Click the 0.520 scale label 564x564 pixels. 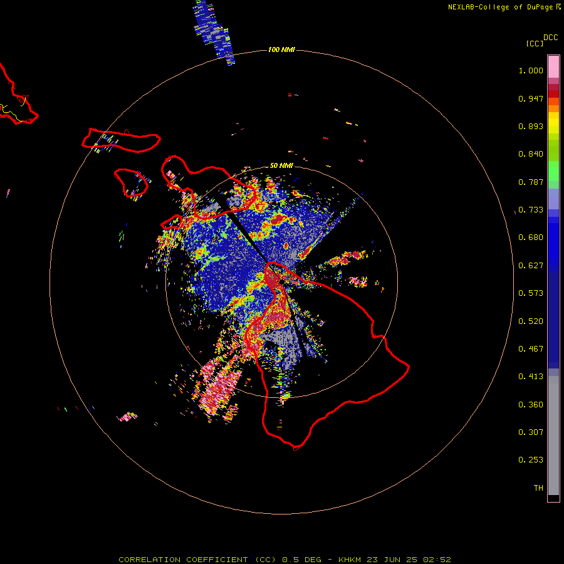pos(531,321)
